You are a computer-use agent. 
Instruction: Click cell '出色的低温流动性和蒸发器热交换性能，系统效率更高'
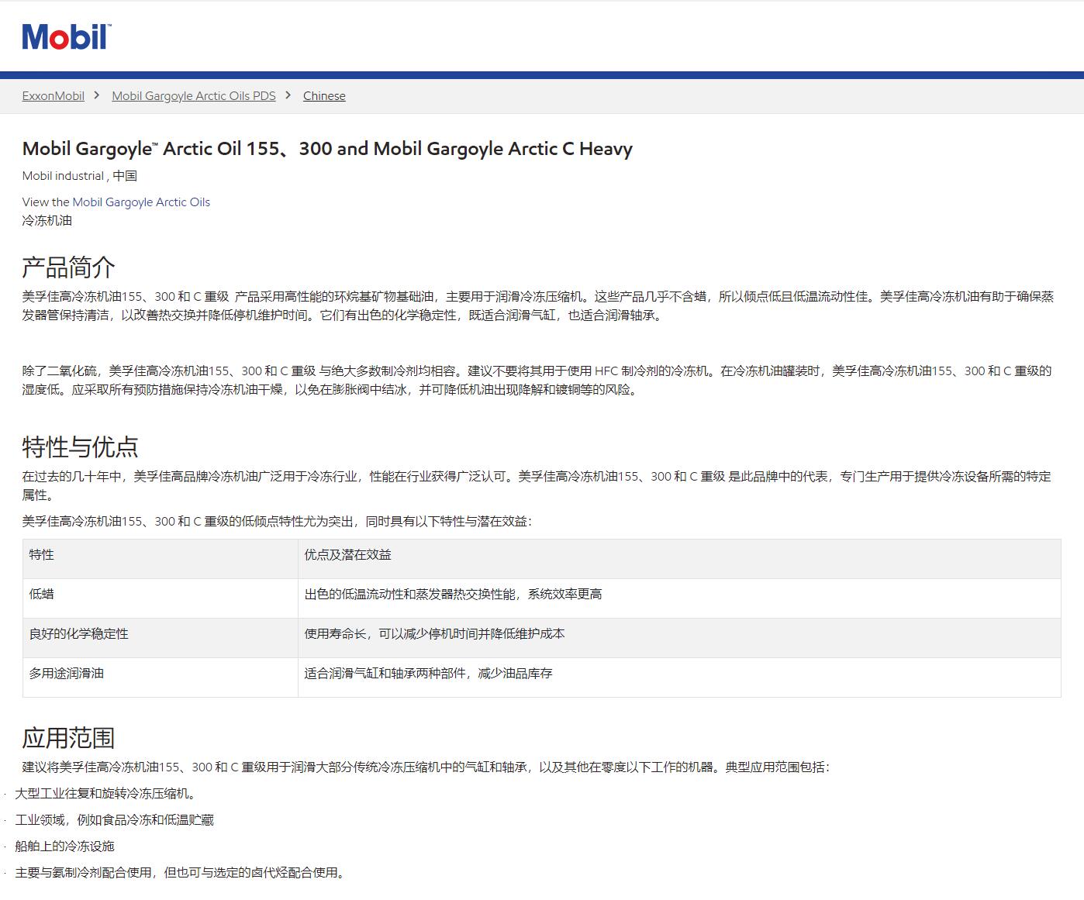pos(679,598)
